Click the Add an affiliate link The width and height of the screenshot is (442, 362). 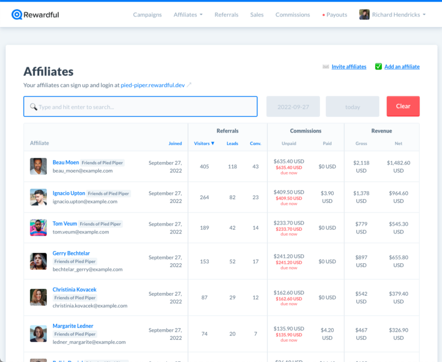[402, 67]
